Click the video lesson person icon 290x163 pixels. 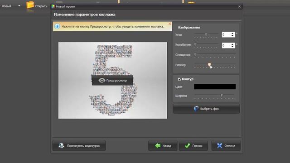[x=62, y=146]
